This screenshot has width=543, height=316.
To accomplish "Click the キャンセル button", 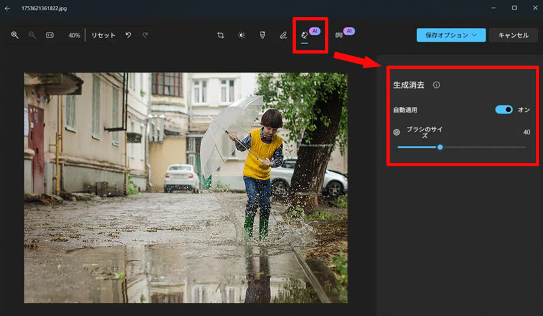I will click(513, 35).
